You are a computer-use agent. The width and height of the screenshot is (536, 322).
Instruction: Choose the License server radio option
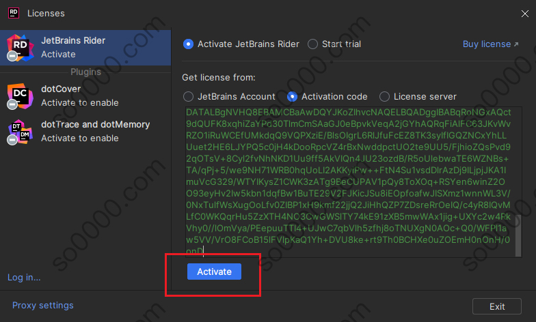pos(418,97)
